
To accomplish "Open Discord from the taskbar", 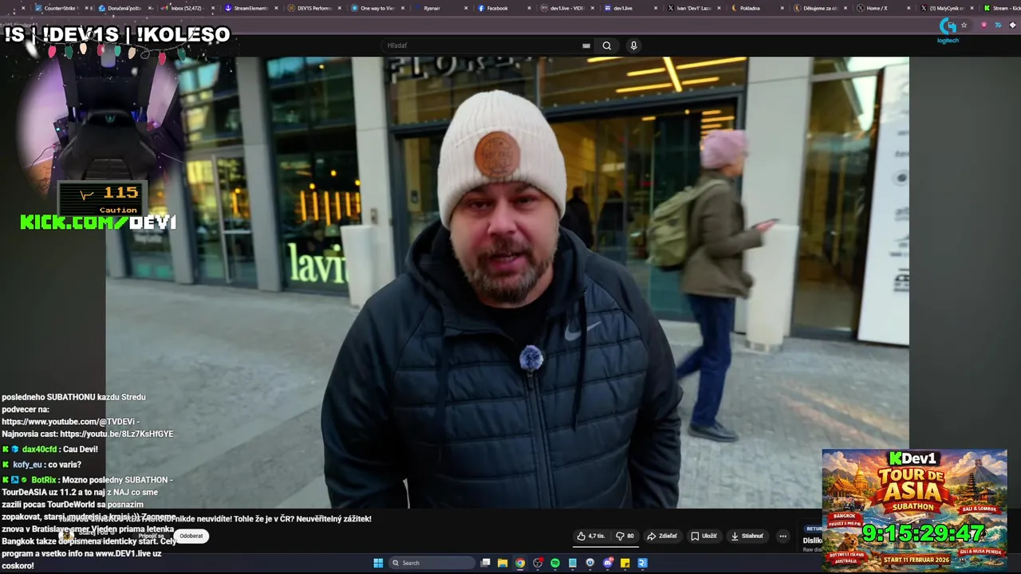I will point(608,563).
